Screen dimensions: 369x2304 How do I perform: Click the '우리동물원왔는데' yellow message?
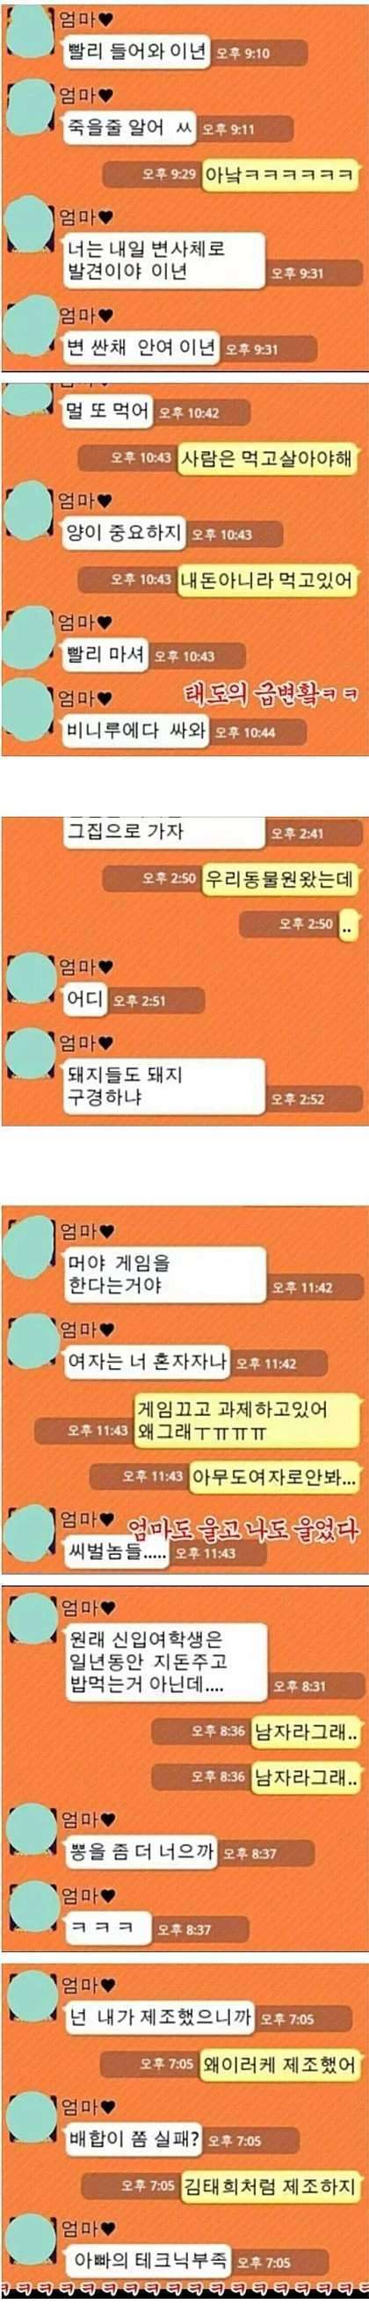click(x=279, y=879)
